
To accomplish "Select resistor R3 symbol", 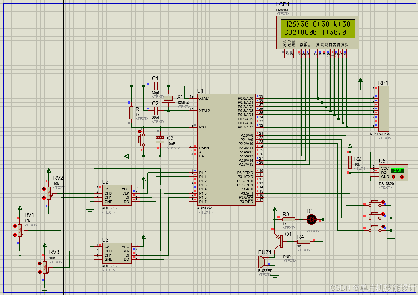I will (289, 219).
